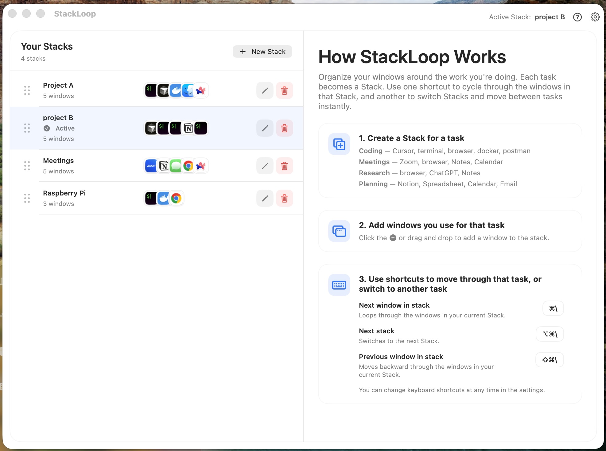Click the first terminal icon in Project A
Viewport: 606px width, 451px height.
point(151,90)
